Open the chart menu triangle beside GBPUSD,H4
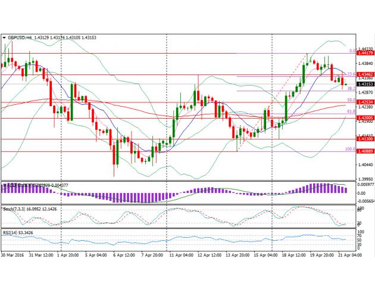This screenshot has width=375, height=292. pos(4,38)
